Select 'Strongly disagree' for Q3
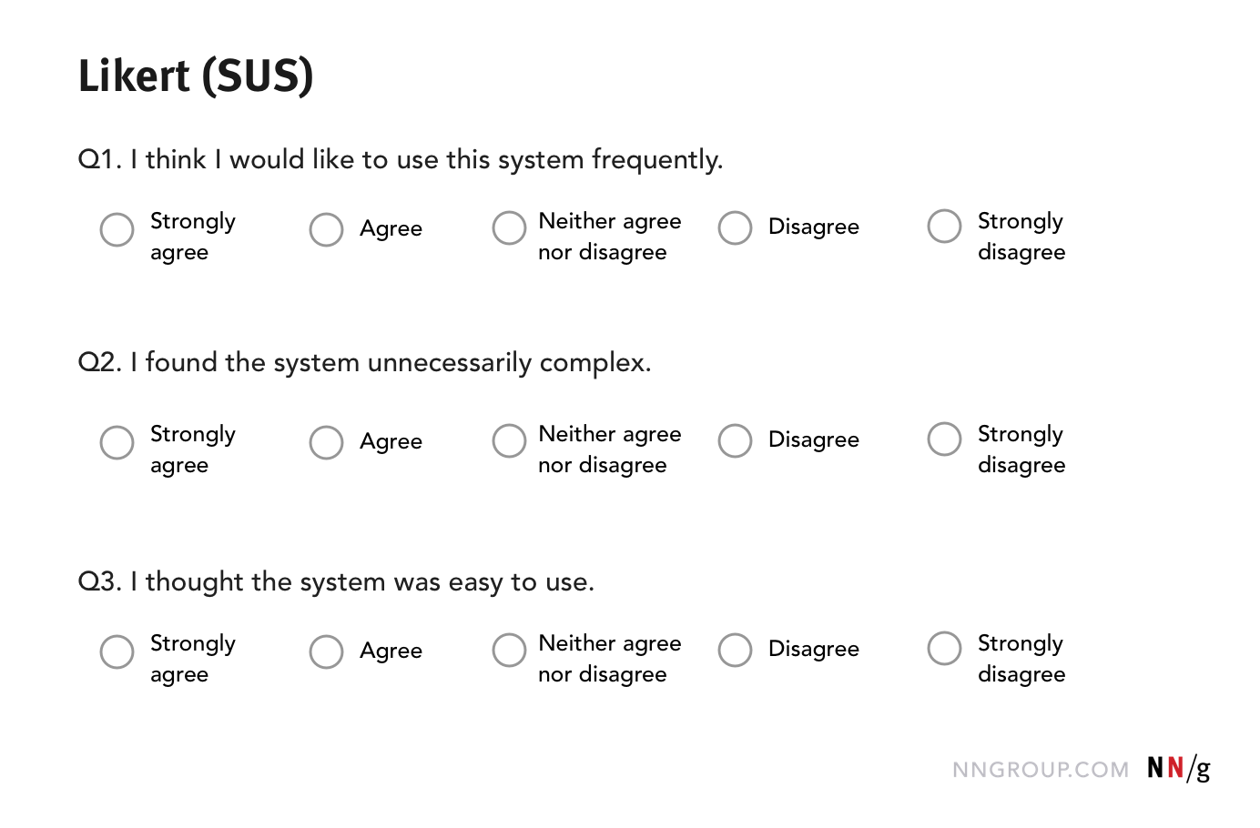The width and height of the screenshot is (1260, 828). coord(944,649)
